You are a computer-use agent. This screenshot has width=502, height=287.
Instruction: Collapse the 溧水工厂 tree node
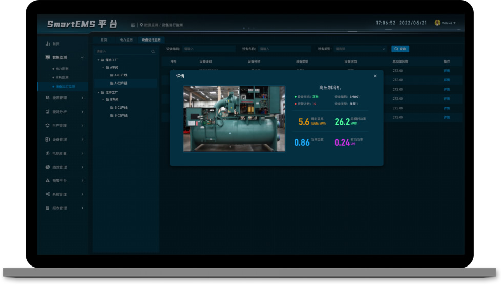coord(98,60)
